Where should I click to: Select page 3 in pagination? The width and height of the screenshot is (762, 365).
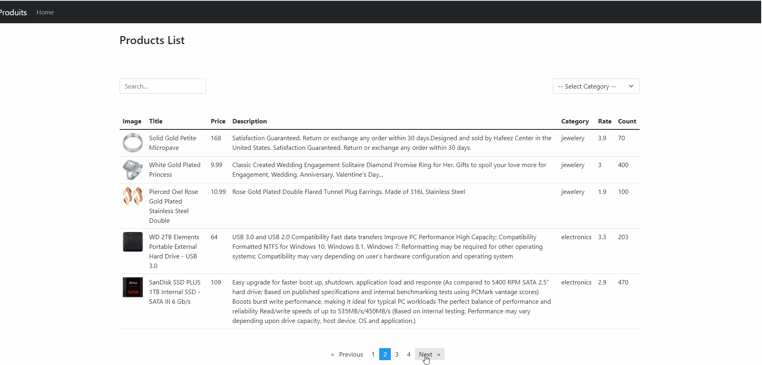[396, 354]
